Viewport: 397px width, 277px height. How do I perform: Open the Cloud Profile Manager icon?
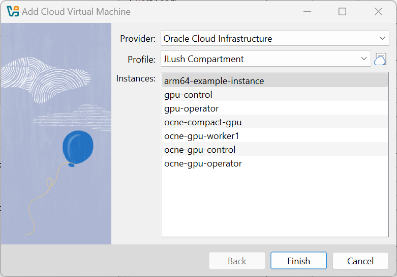(x=380, y=59)
